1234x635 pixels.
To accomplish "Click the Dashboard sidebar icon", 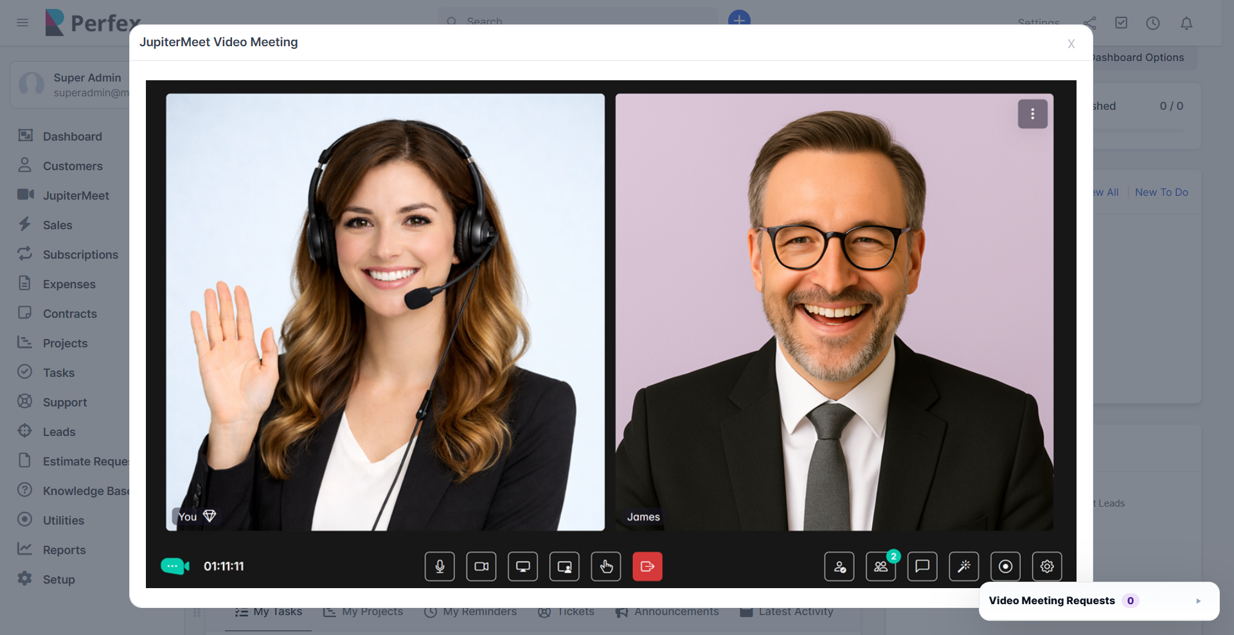I will 25,135.
